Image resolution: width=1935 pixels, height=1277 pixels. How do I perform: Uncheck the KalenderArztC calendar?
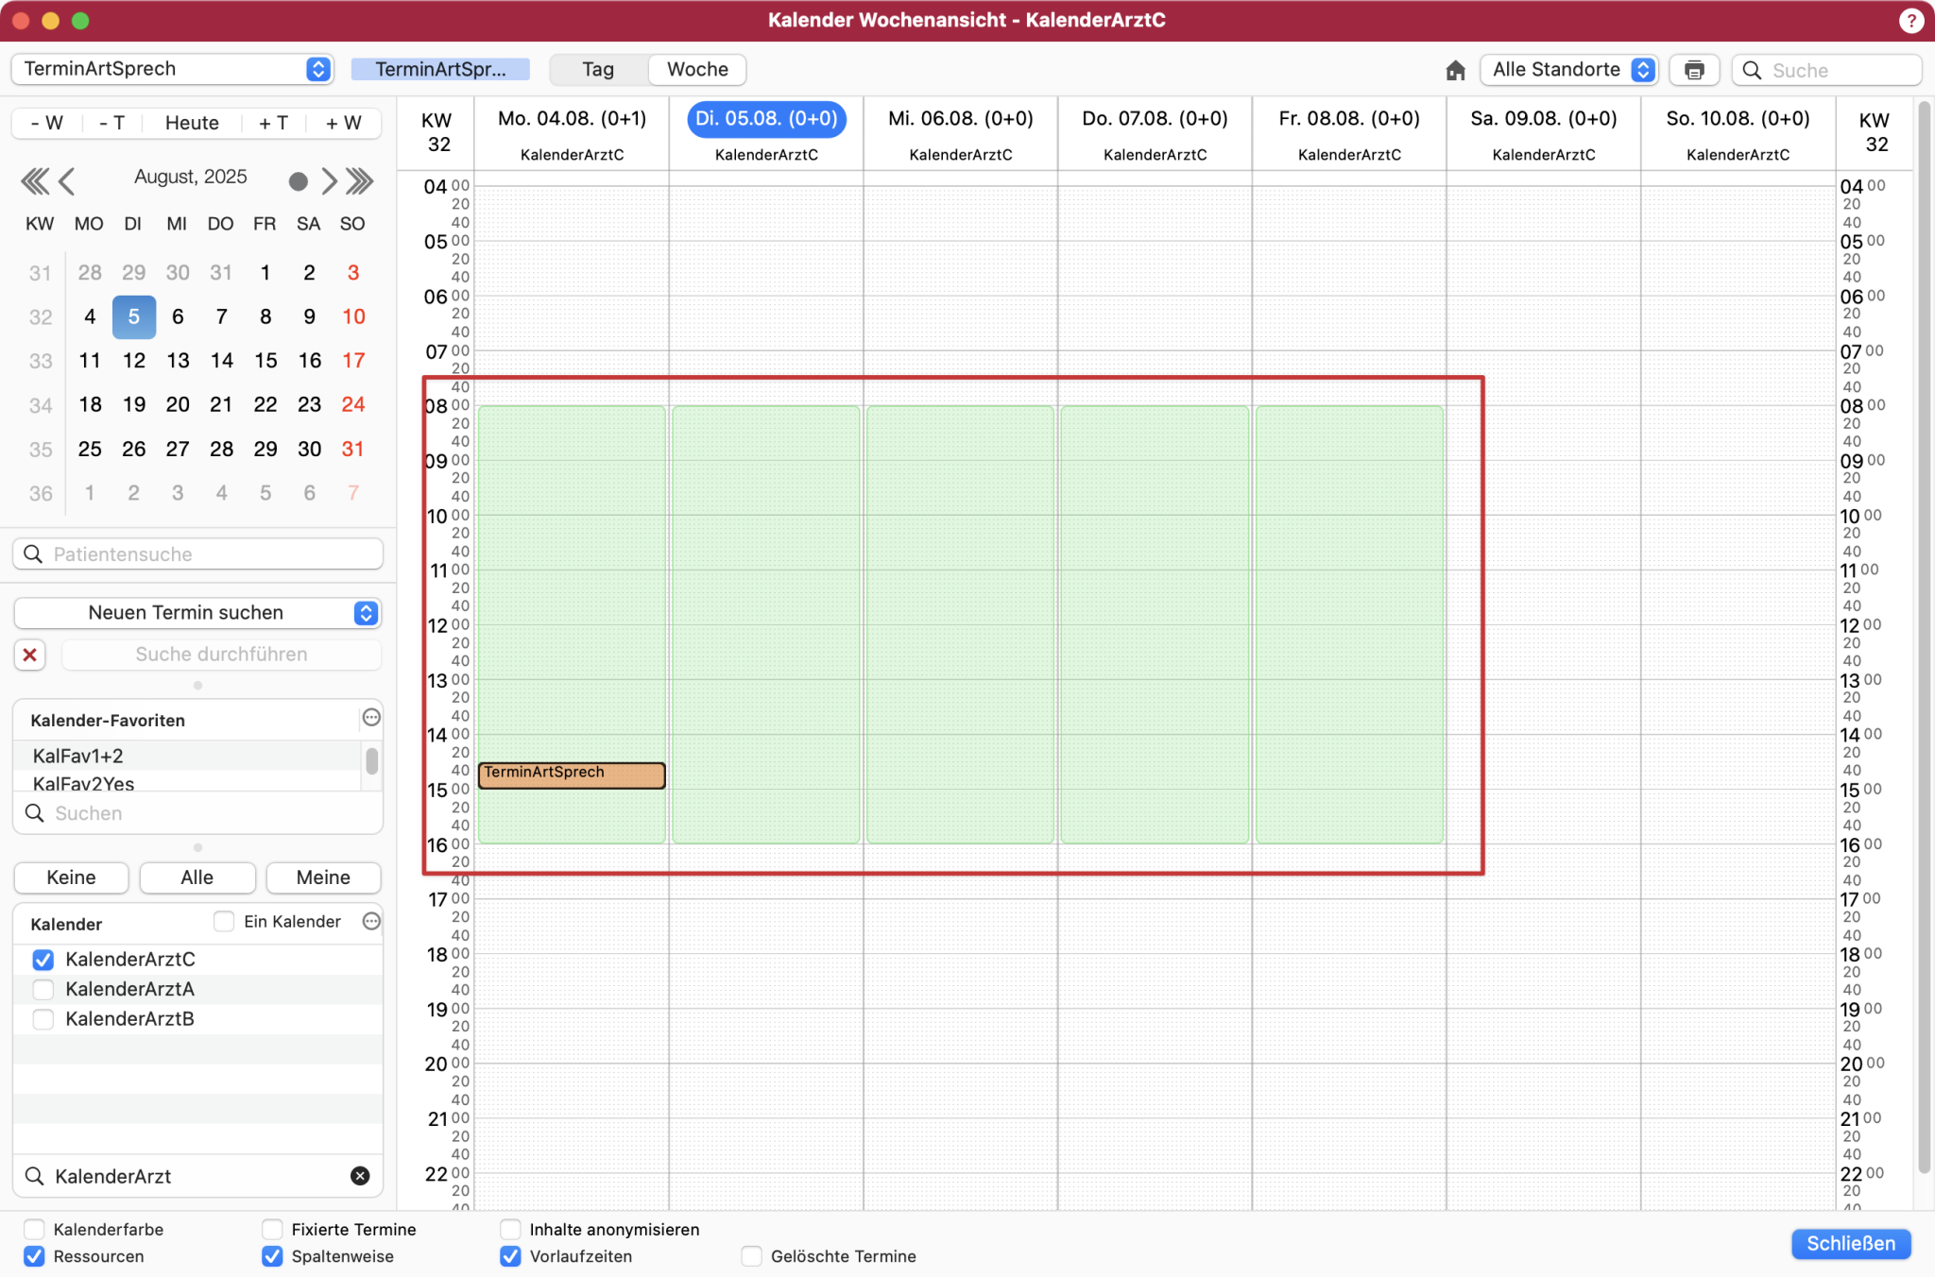pyautogui.click(x=43, y=960)
